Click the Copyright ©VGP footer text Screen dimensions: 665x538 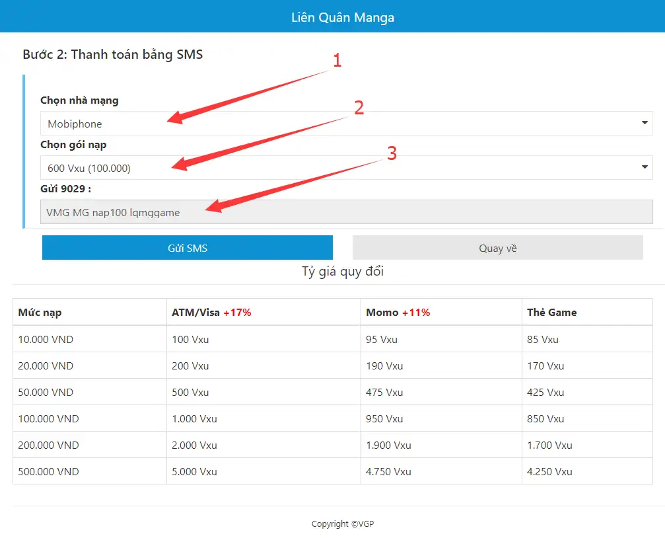click(x=343, y=524)
